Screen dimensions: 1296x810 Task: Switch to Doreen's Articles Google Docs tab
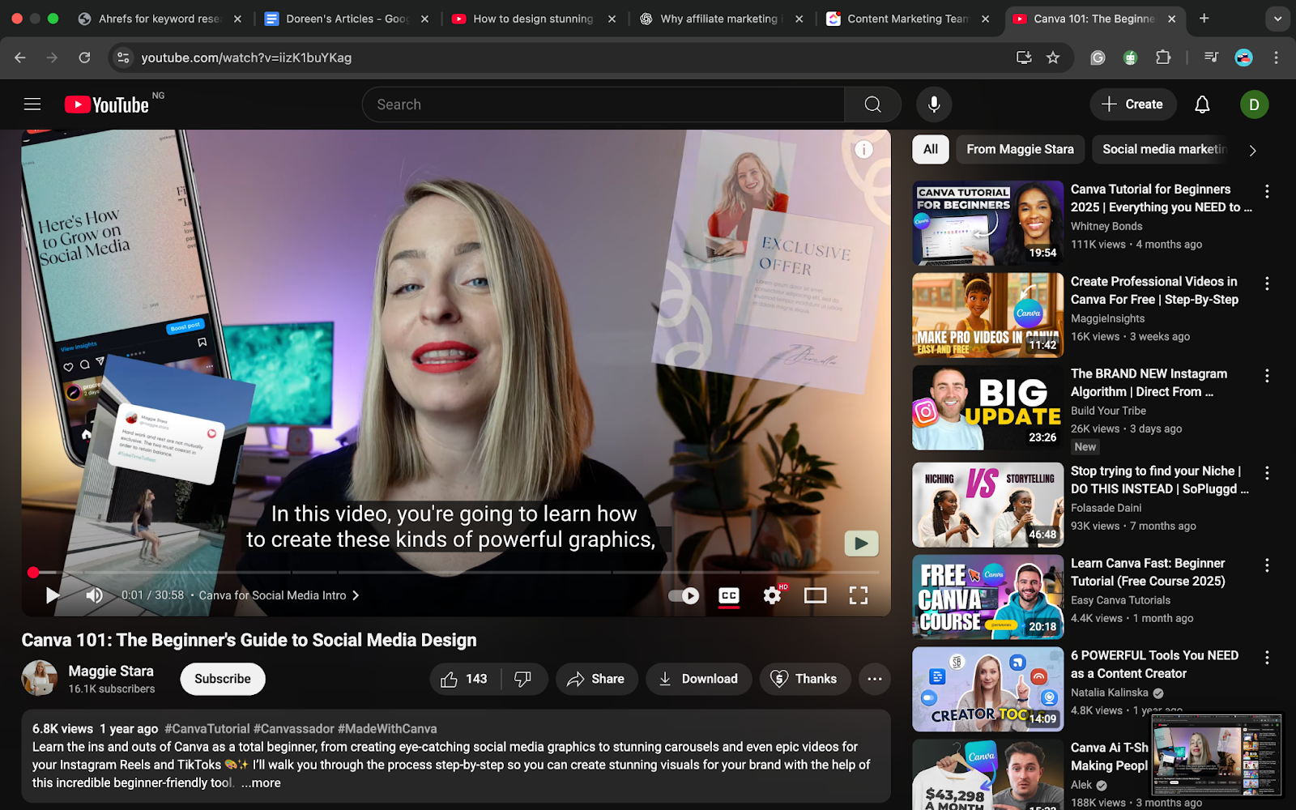346,19
